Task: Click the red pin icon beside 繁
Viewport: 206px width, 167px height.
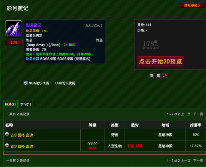Action: coord(165,75)
